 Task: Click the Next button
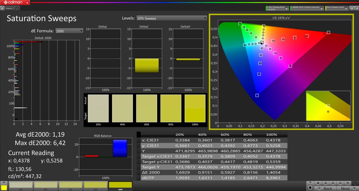[346, 188]
